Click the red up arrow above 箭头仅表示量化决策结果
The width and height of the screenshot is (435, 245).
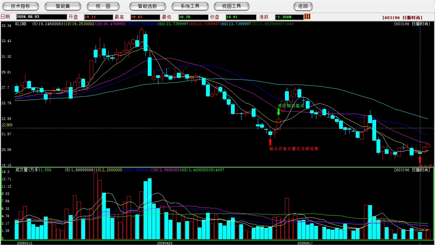coord(270,142)
